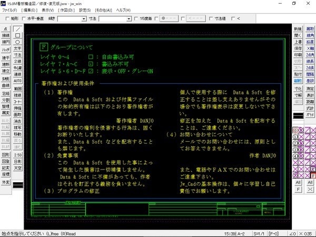Select the line drawing tool icon
Screen dimensions: 316x237
click(x=17, y=29)
